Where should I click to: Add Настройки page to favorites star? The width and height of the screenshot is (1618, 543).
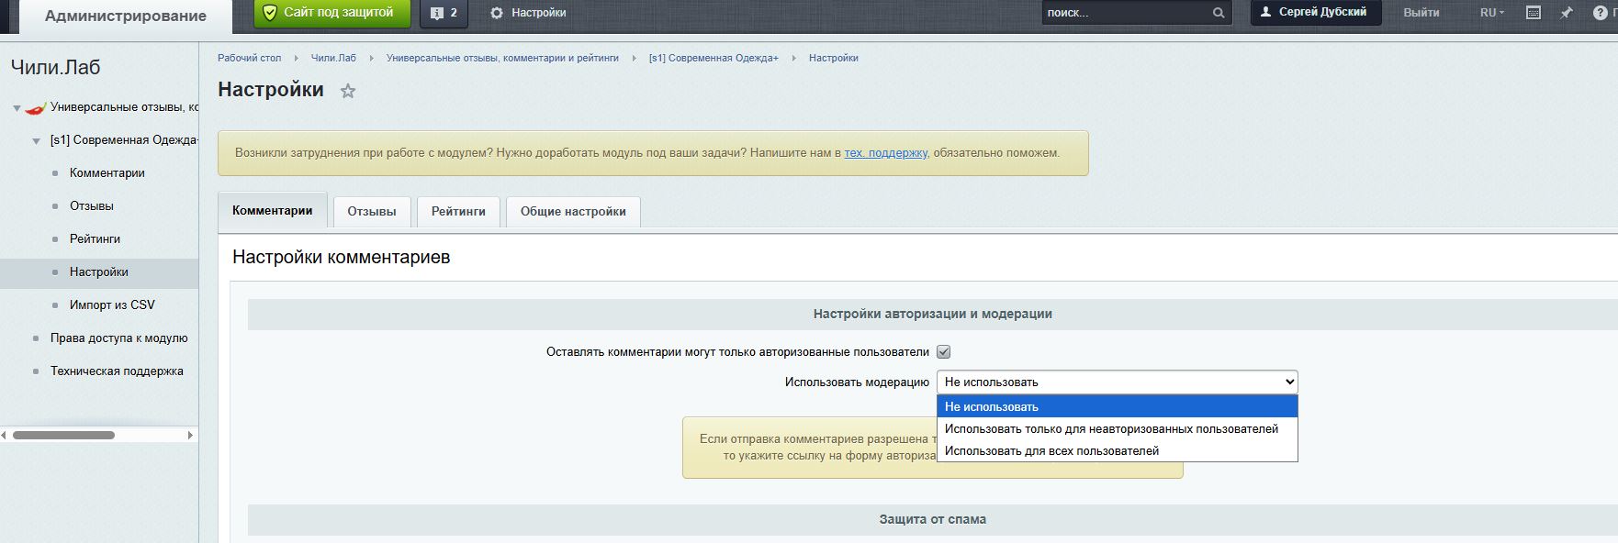(x=348, y=91)
